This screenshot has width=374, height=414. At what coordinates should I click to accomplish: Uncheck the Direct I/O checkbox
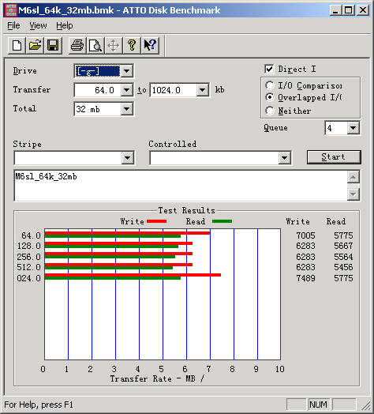tap(269, 70)
